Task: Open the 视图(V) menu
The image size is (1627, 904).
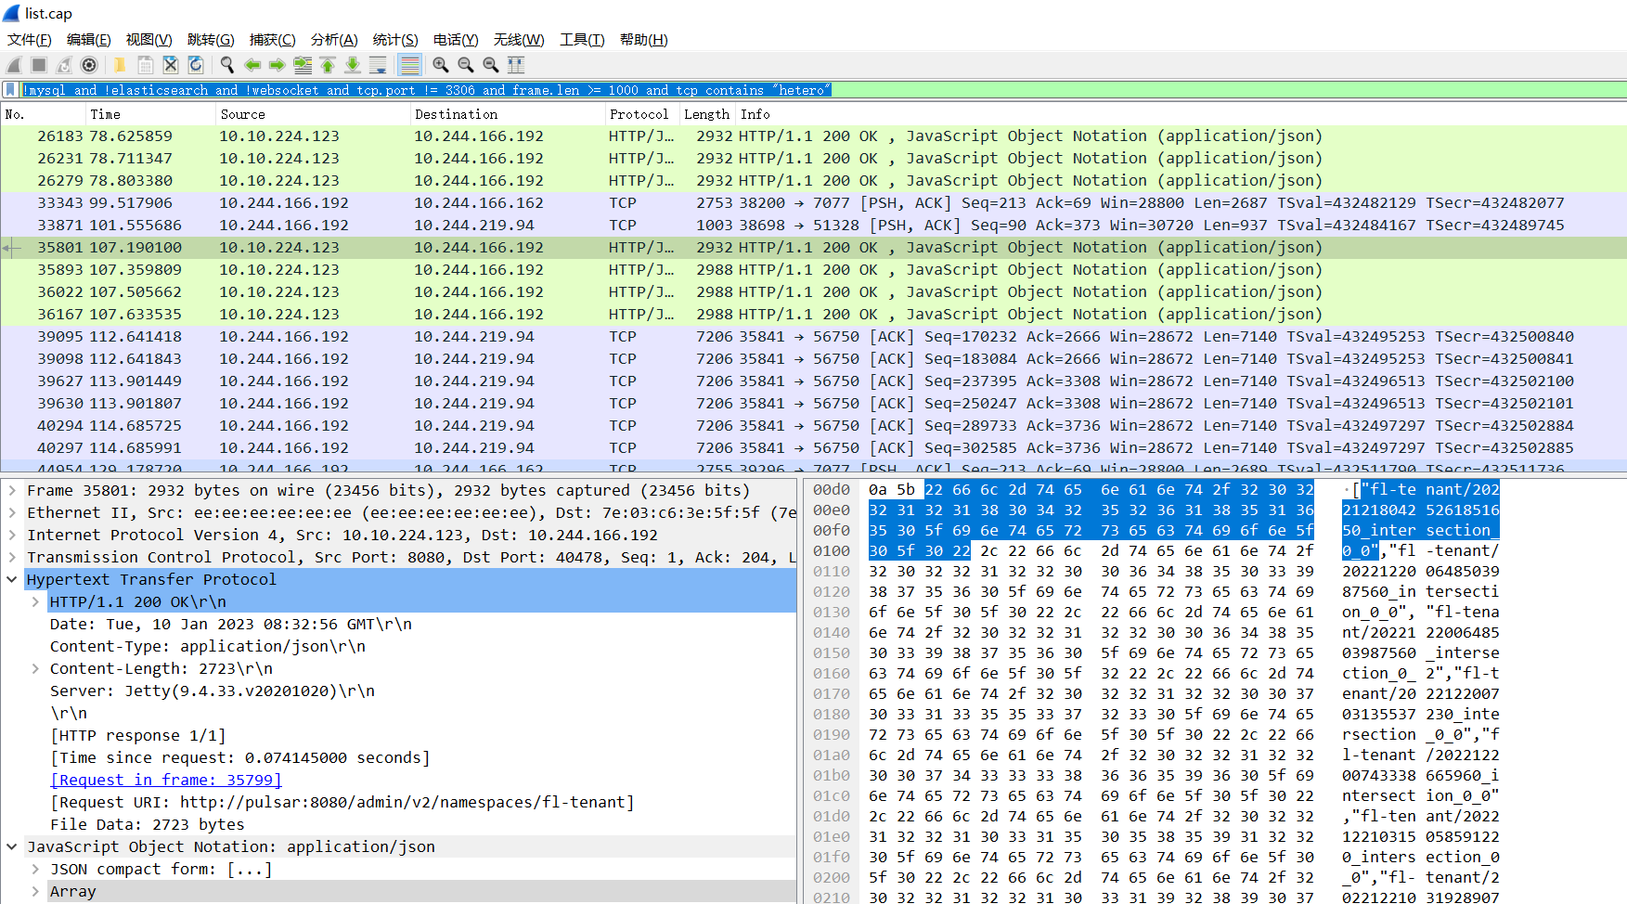Action: click(149, 40)
